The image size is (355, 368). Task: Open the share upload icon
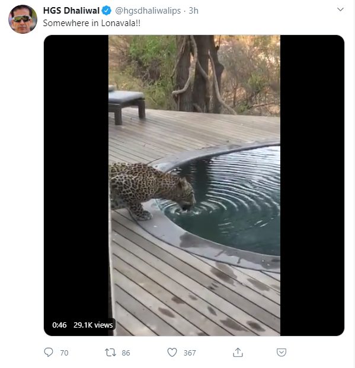[238, 352]
